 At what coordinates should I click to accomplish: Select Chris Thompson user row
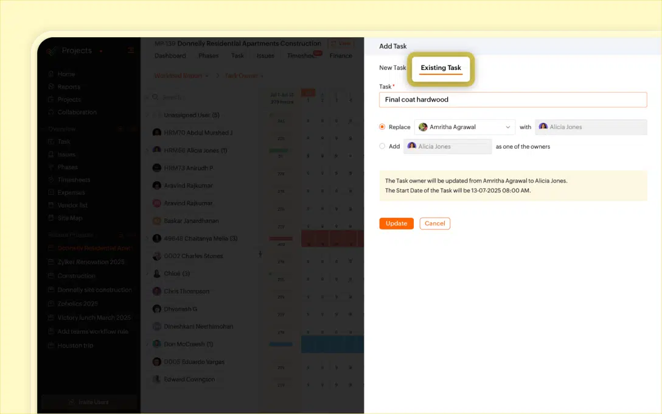coord(187,292)
